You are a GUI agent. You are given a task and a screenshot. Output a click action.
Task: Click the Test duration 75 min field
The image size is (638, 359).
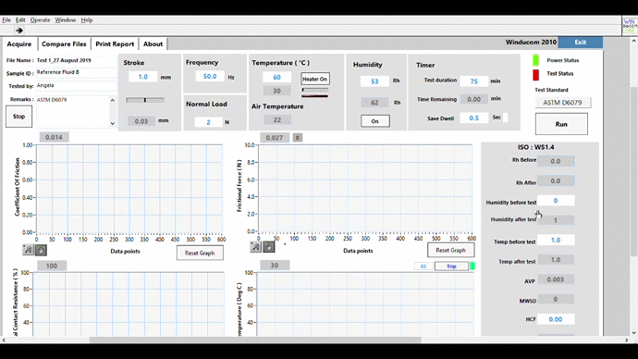(474, 81)
